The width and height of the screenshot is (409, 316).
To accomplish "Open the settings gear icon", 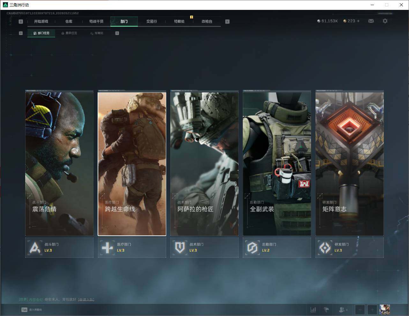I will (385, 21).
